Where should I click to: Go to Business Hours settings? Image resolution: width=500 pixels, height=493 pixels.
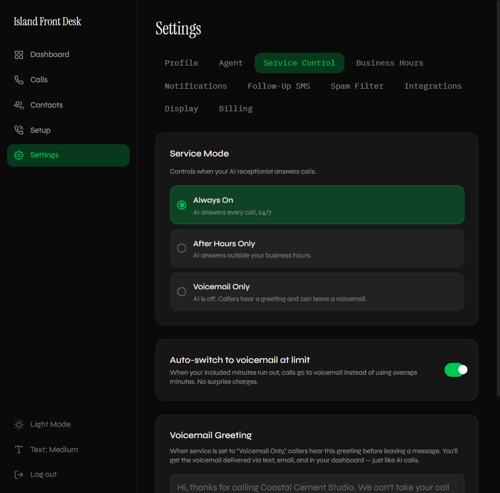(x=389, y=63)
